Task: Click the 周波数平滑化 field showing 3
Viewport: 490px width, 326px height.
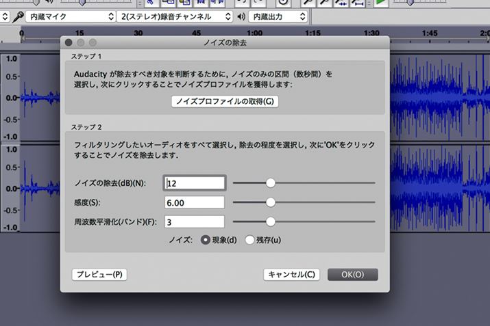Action: (195, 221)
